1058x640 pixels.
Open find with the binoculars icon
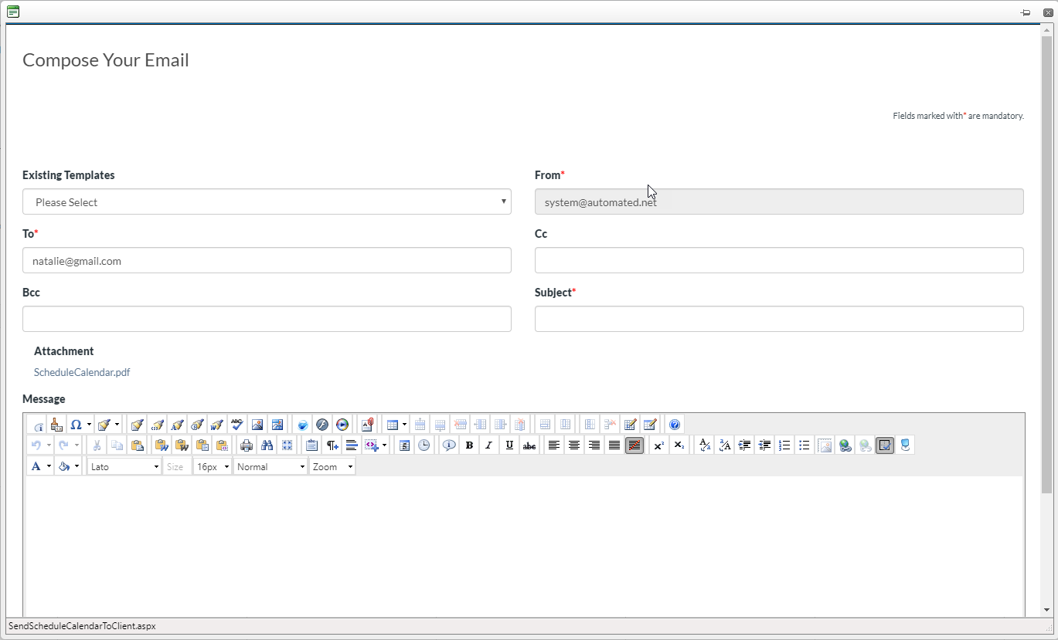click(x=267, y=445)
